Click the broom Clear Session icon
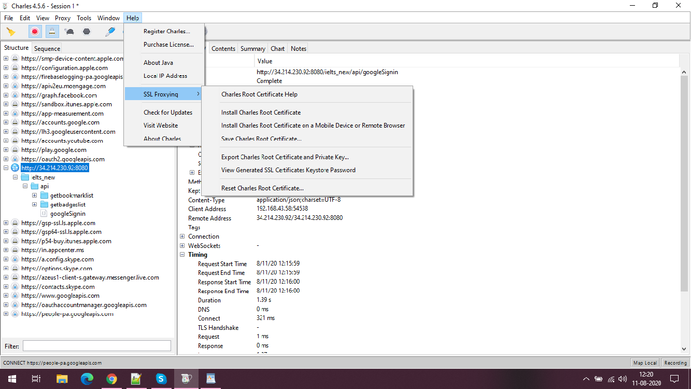691x389 pixels. pyautogui.click(x=11, y=32)
